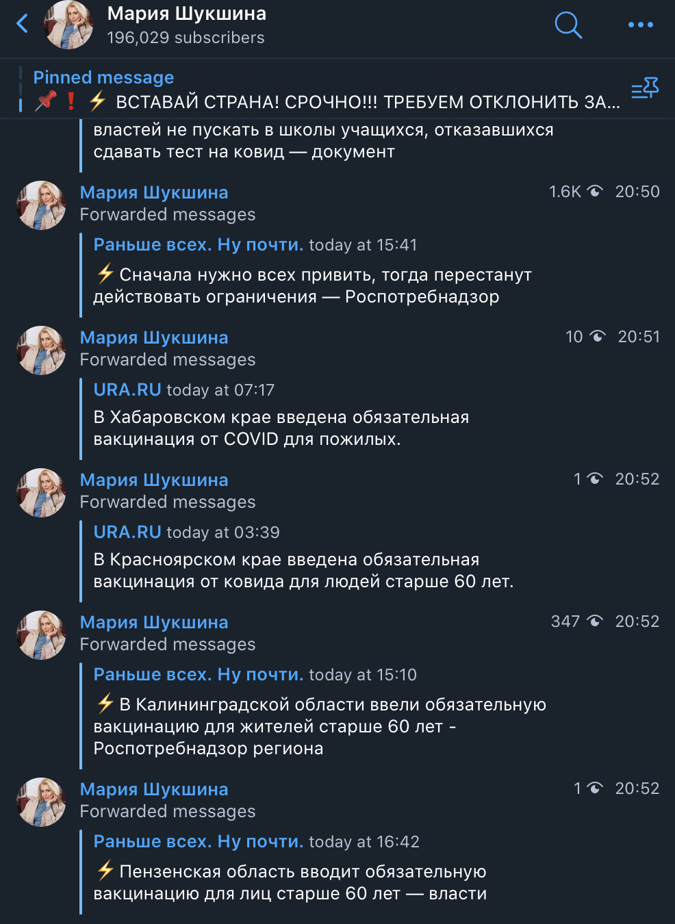Tap avatar beside the Красноярском message
This screenshot has width=675, height=924.
point(41,492)
